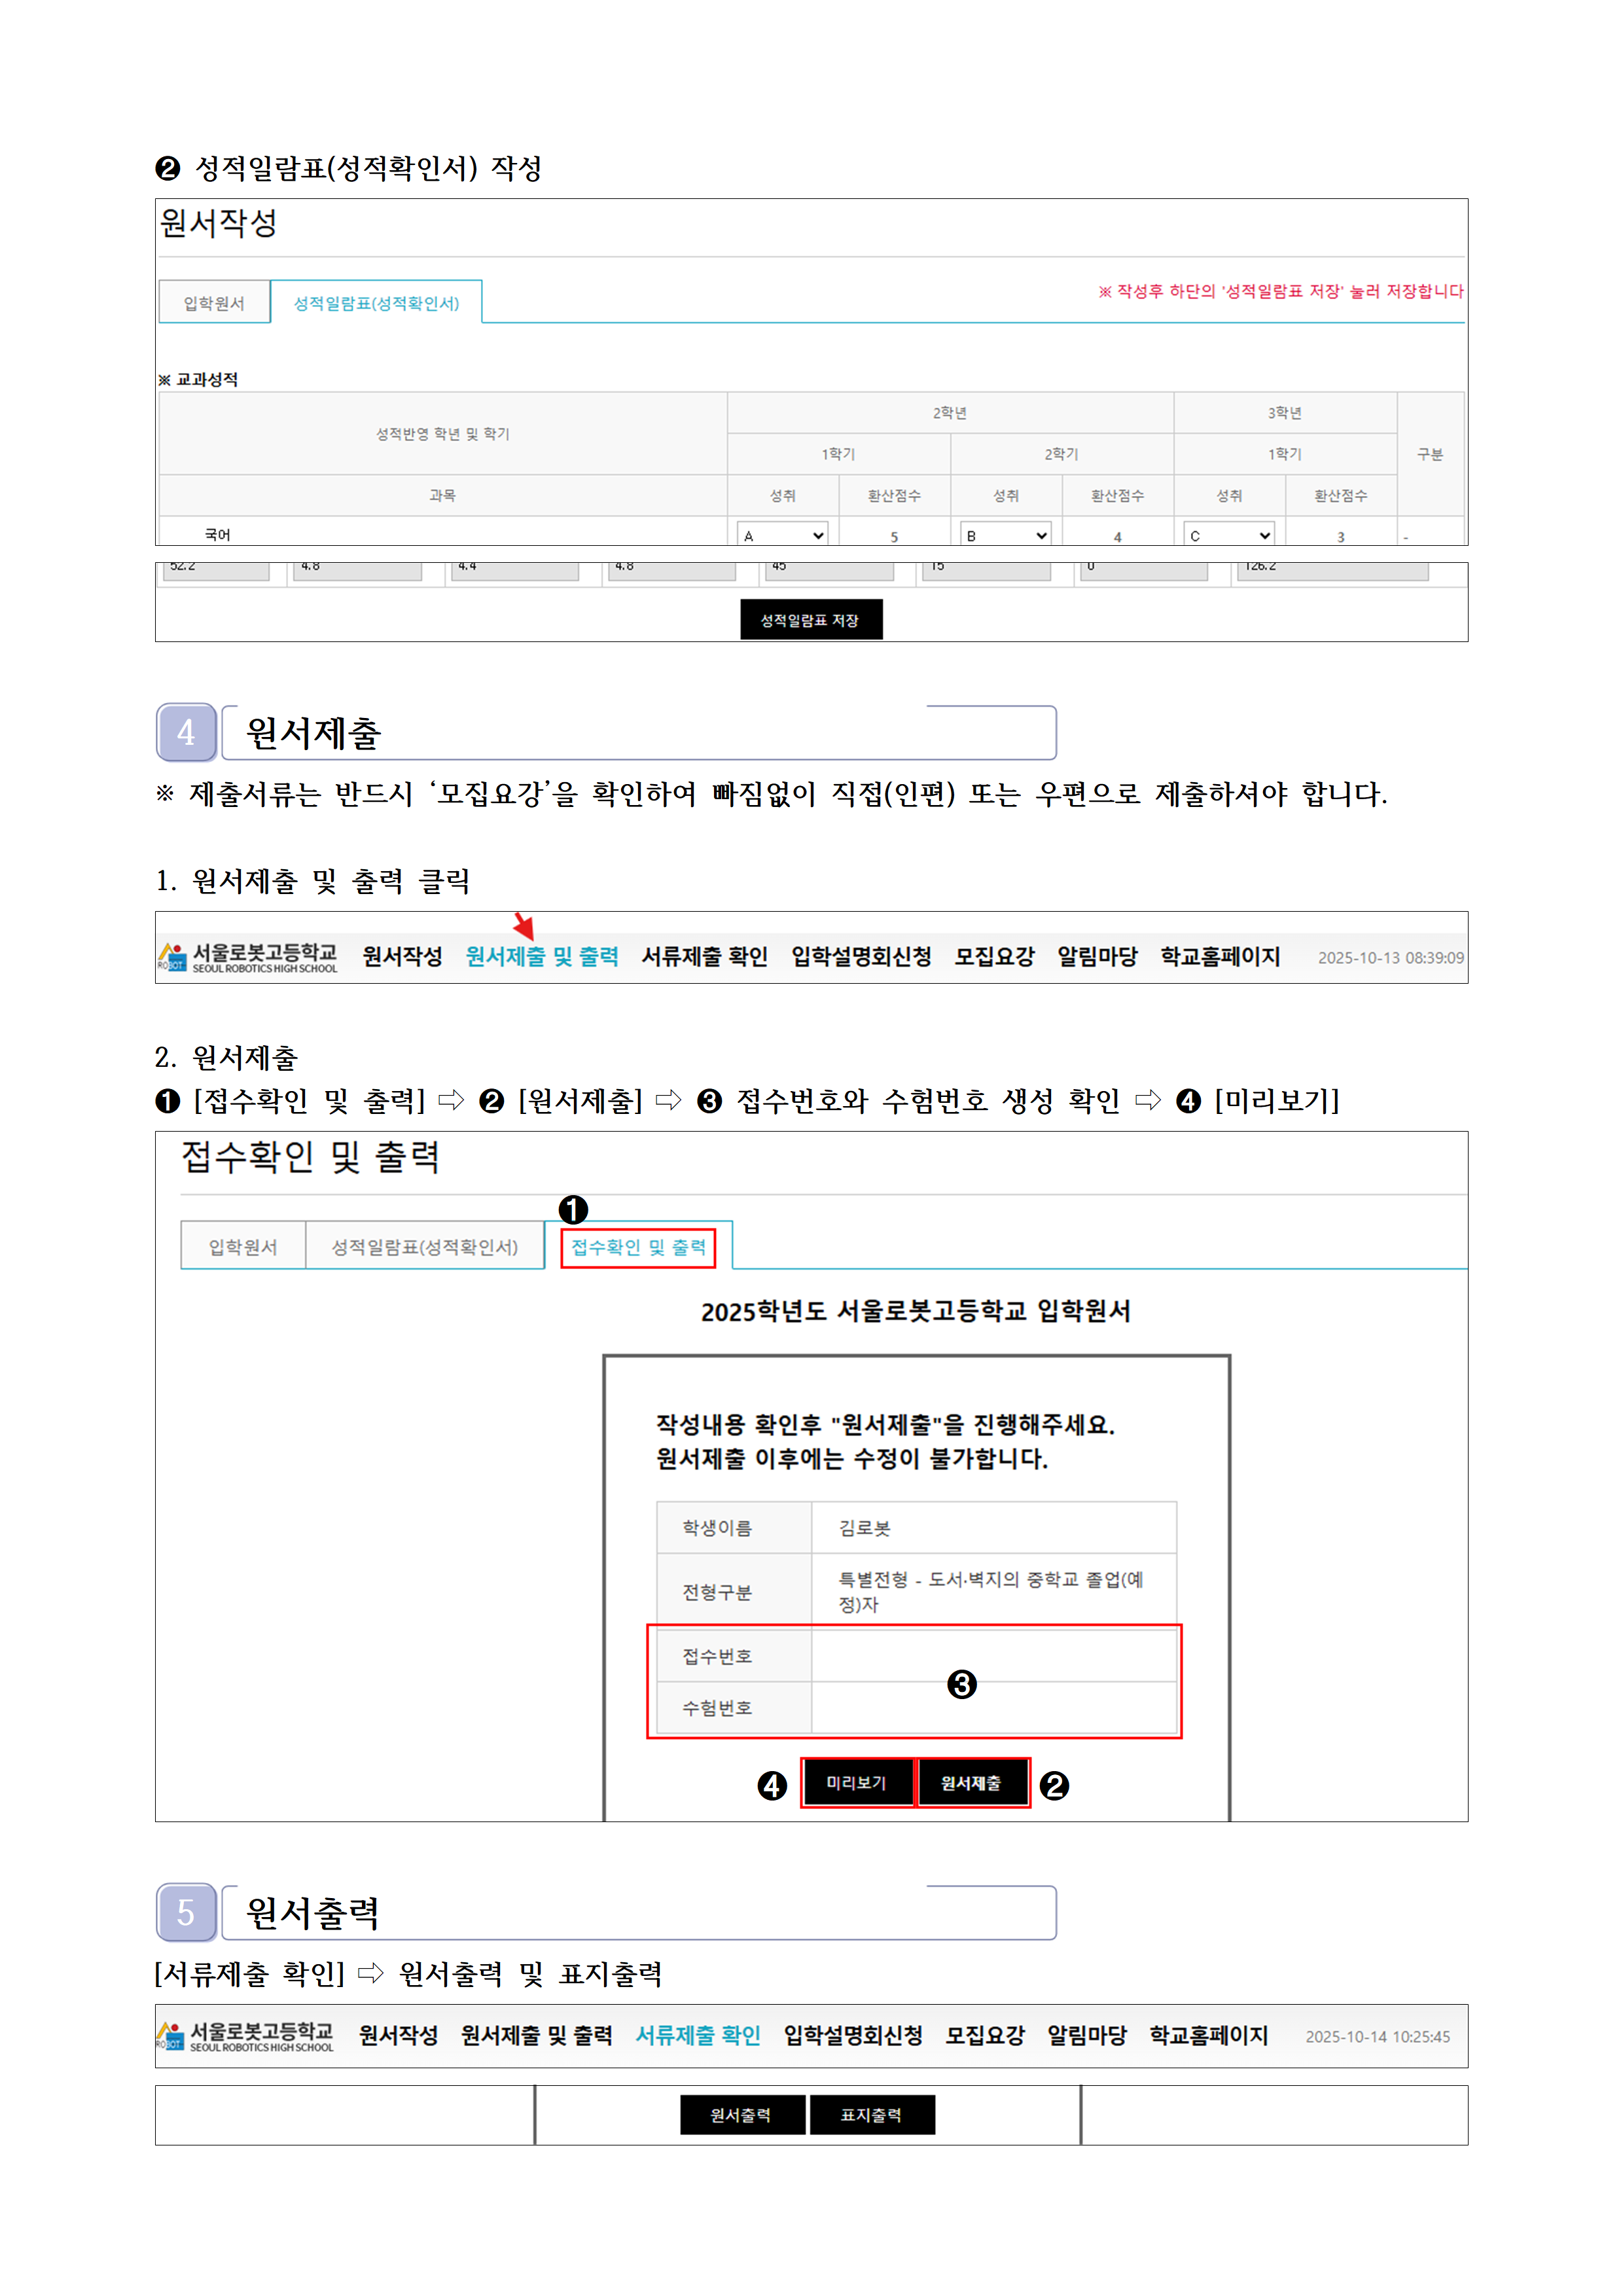This screenshot has width=1623, height=2296.
Task: Open 원서제출 및 출력 menu highlighted in blue
Action: (x=542, y=957)
